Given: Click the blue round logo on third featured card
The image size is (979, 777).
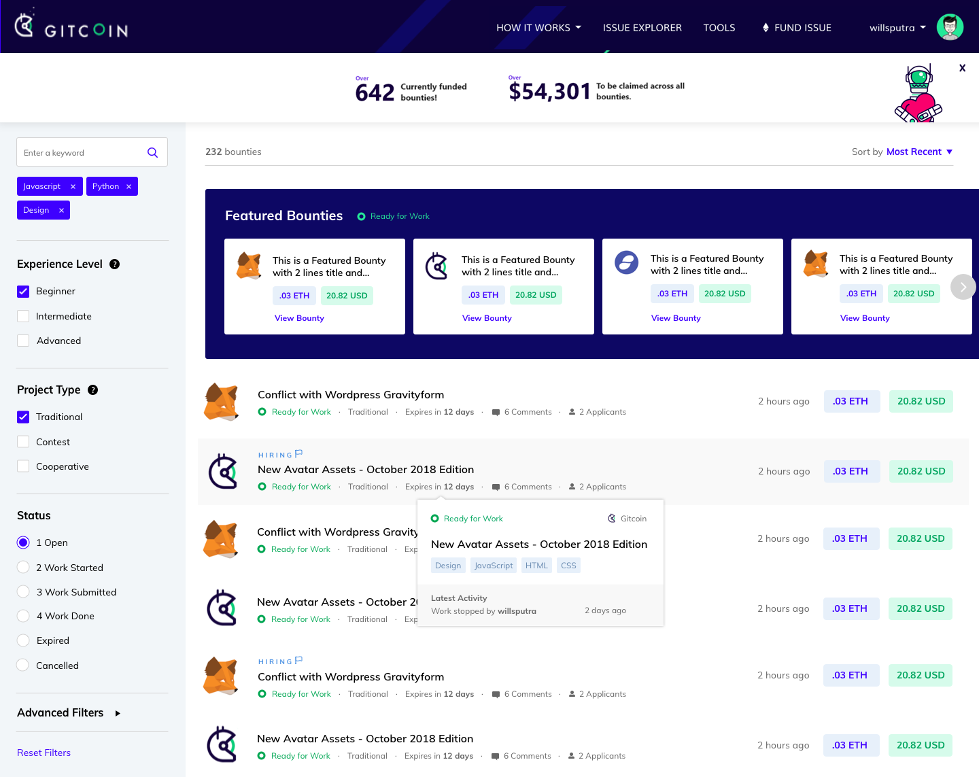Looking at the screenshot, I should point(626,262).
